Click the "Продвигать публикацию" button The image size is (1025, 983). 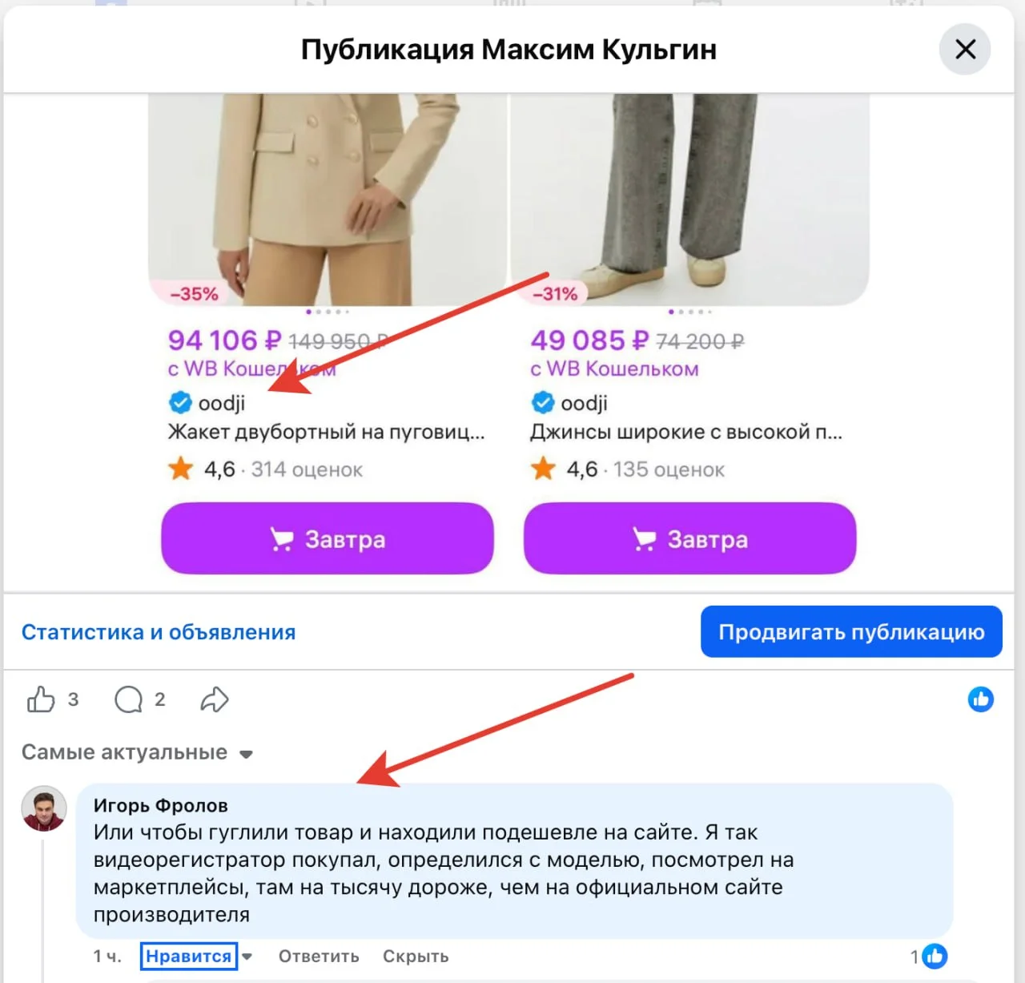851,632
